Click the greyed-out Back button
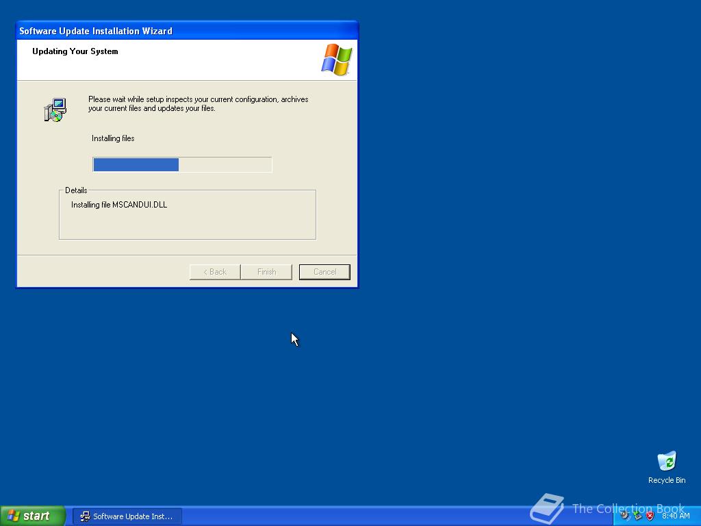Viewport: 701px width, 526px height. coord(215,272)
